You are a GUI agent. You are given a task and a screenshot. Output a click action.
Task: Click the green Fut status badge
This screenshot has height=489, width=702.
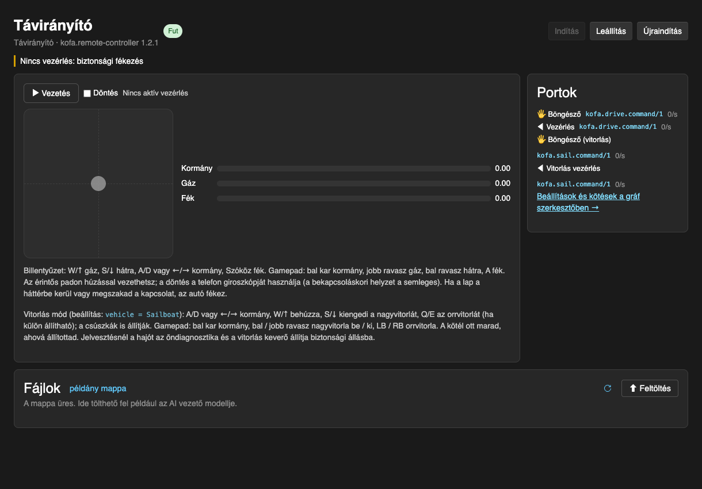click(173, 31)
